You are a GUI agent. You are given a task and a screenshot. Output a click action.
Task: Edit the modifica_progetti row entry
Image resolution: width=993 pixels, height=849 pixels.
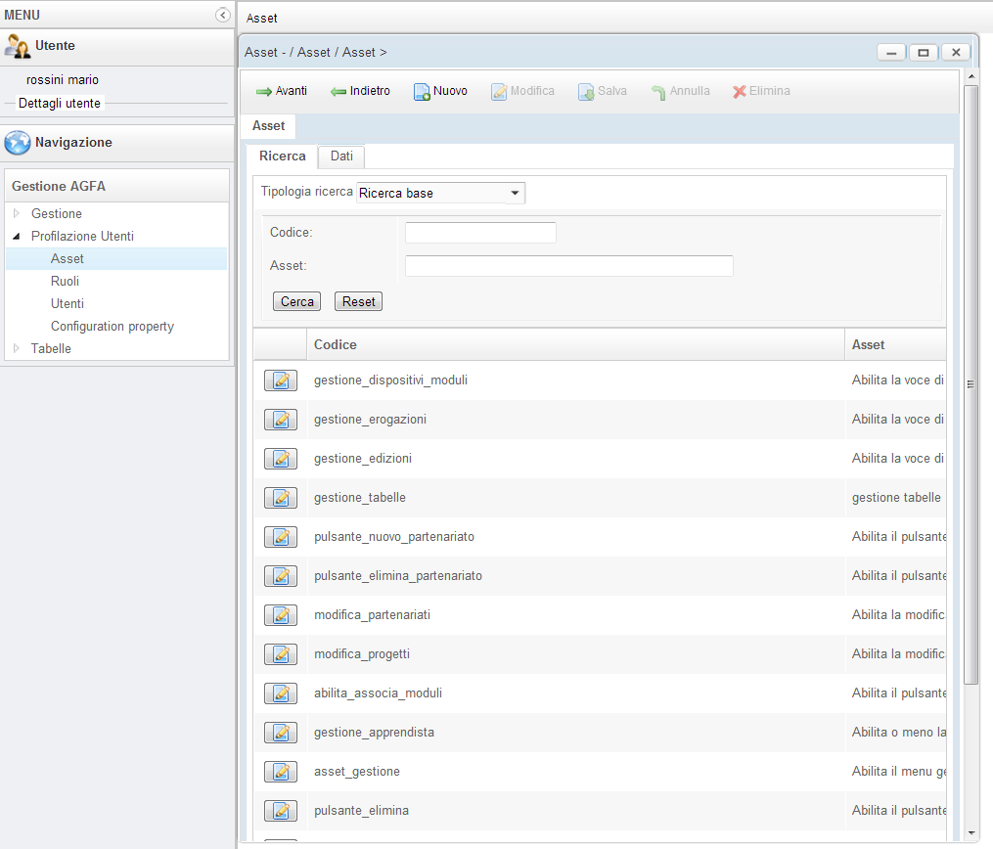tap(281, 654)
